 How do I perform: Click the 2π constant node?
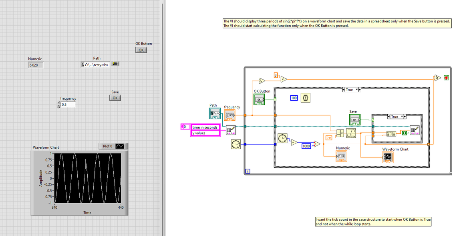(329, 138)
